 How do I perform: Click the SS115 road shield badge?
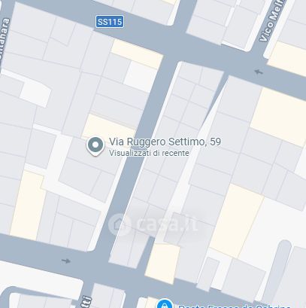click(x=110, y=22)
